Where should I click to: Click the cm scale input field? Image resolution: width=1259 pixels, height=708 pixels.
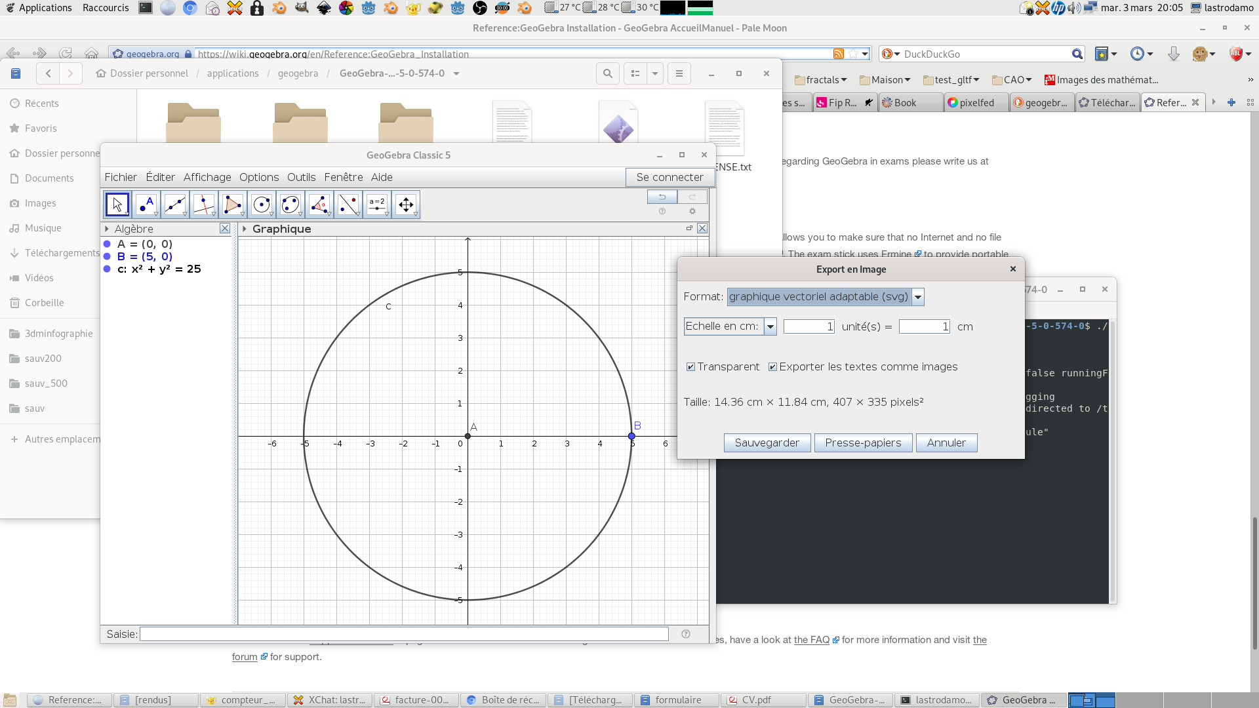point(925,326)
